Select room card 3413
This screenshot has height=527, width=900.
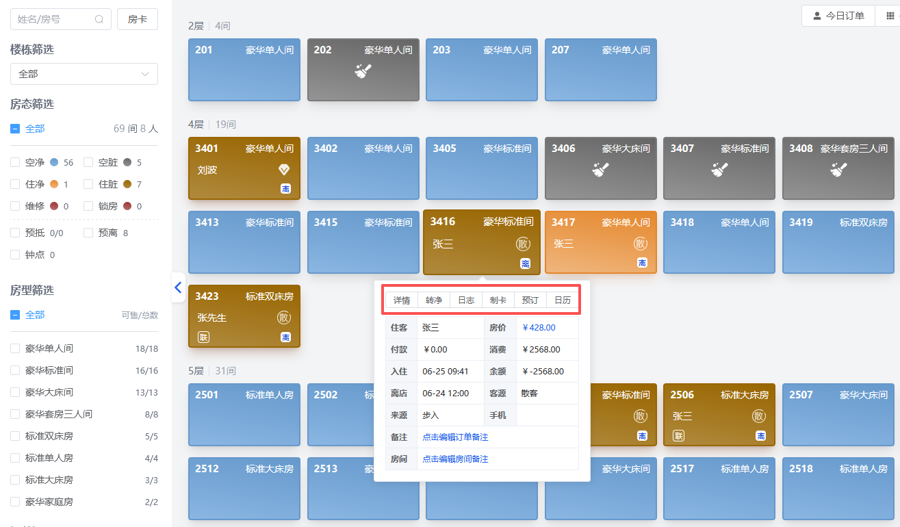coord(244,242)
